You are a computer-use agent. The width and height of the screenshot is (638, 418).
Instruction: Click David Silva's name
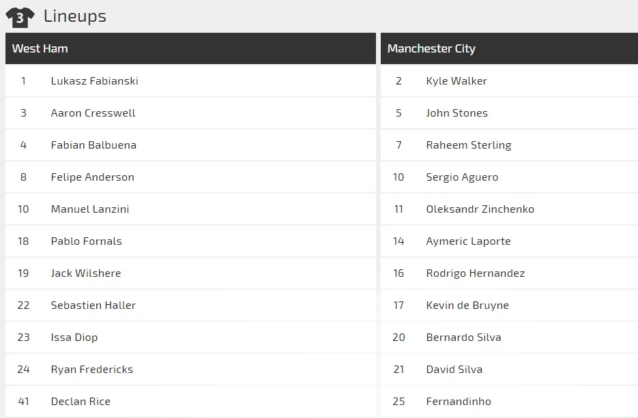[454, 369]
